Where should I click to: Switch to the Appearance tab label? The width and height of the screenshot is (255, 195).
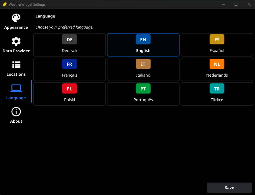coord(16,27)
